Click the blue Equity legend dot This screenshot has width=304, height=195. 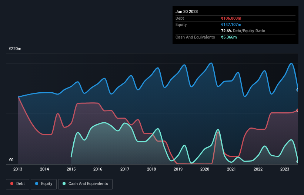coord(37,184)
